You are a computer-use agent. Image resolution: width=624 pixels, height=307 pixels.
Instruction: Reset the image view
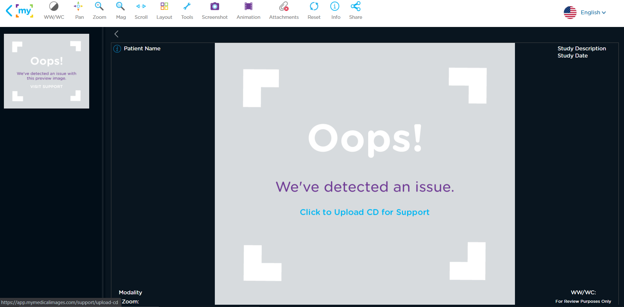coord(314,11)
